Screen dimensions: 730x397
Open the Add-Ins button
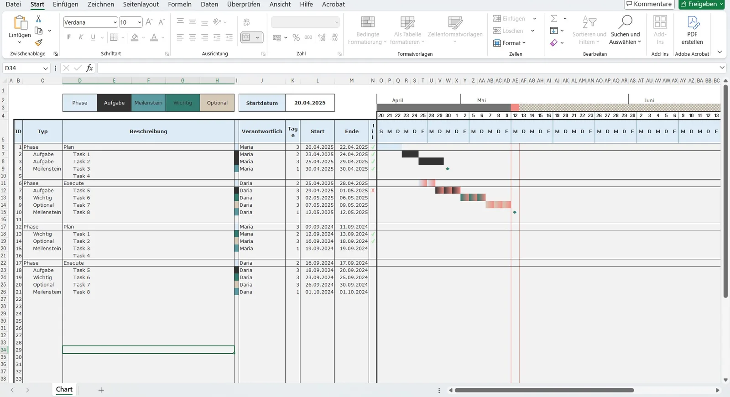(660, 30)
